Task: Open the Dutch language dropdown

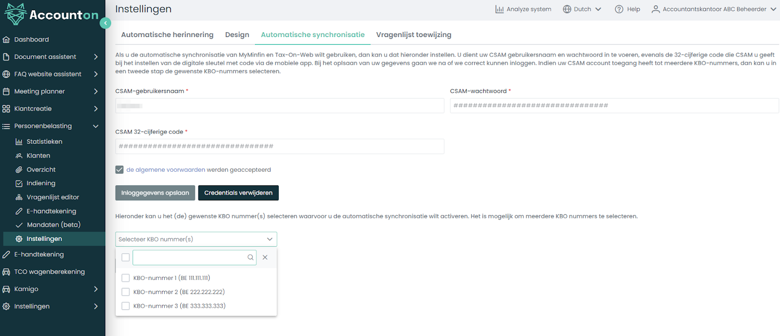Action: 583,9
